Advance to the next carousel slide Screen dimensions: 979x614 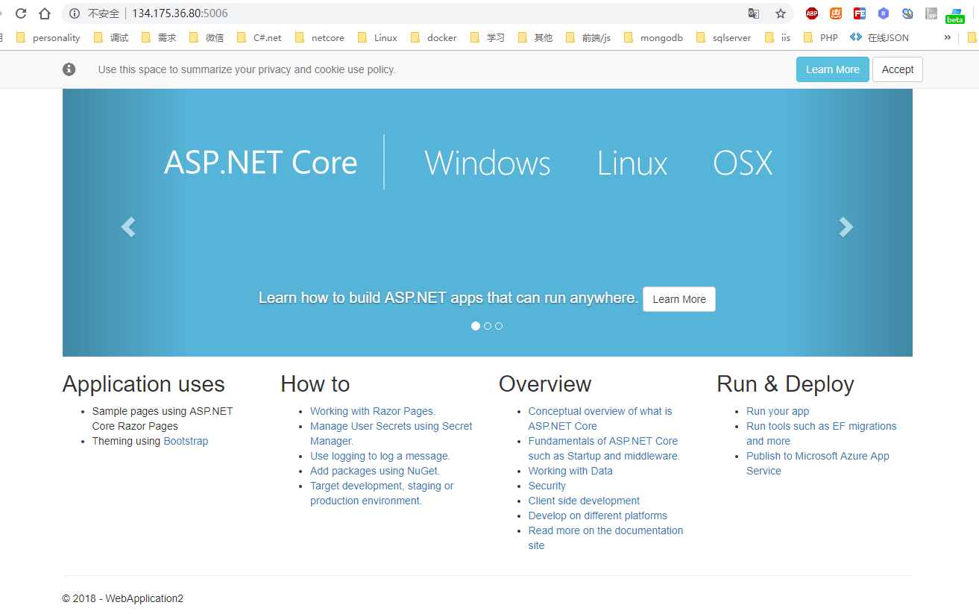tap(846, 227)
